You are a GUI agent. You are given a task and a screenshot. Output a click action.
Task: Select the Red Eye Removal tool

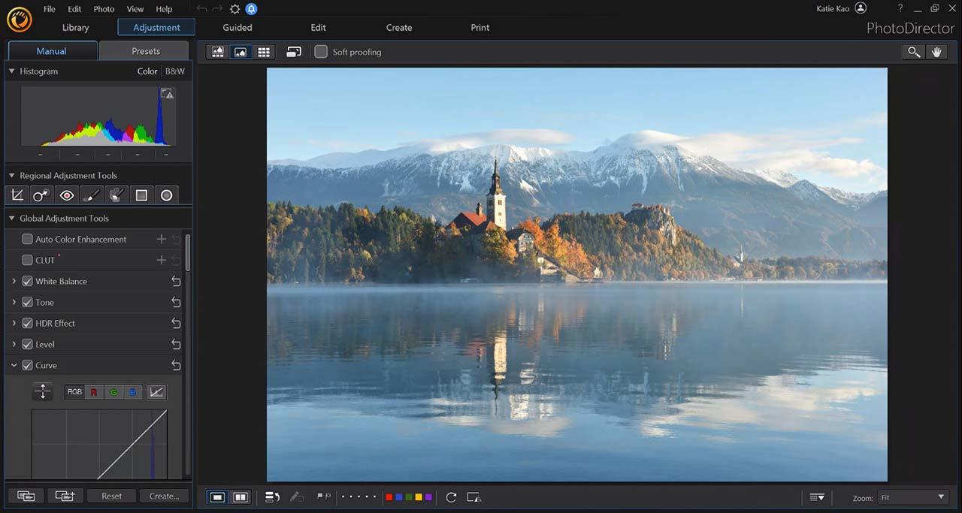(67, 195)
